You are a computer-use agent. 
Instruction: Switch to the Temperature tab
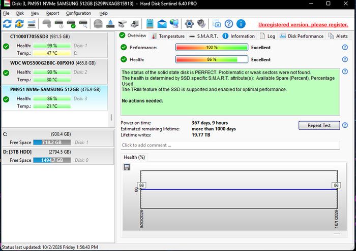168,36
